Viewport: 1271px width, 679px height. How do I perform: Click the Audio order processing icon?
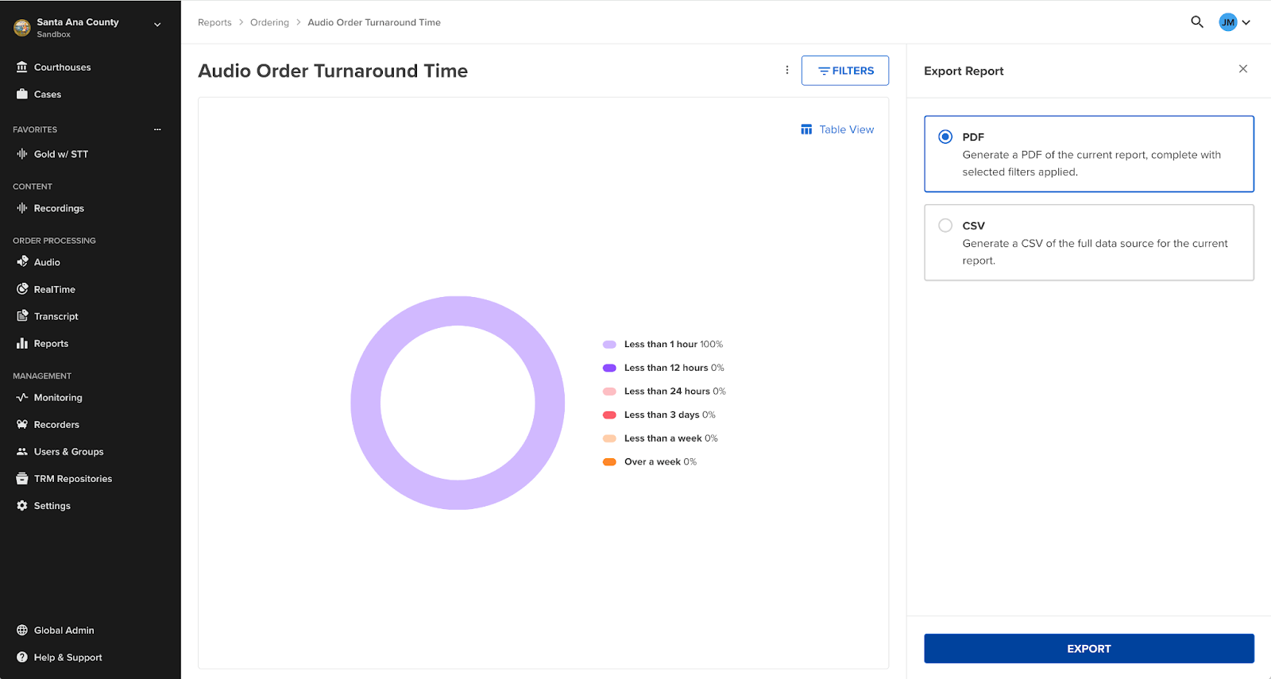22,262
